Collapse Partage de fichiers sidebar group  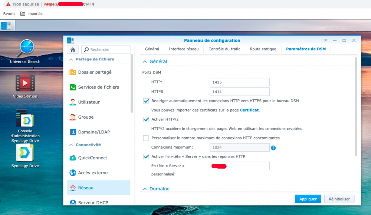71,59
